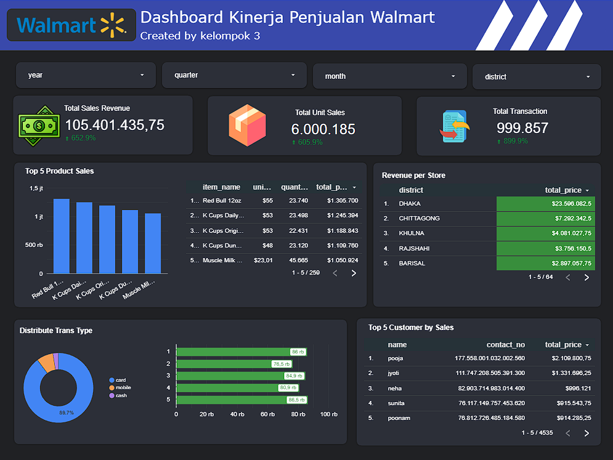Open the quarter filter dropdown

click(x=234, y=75)
